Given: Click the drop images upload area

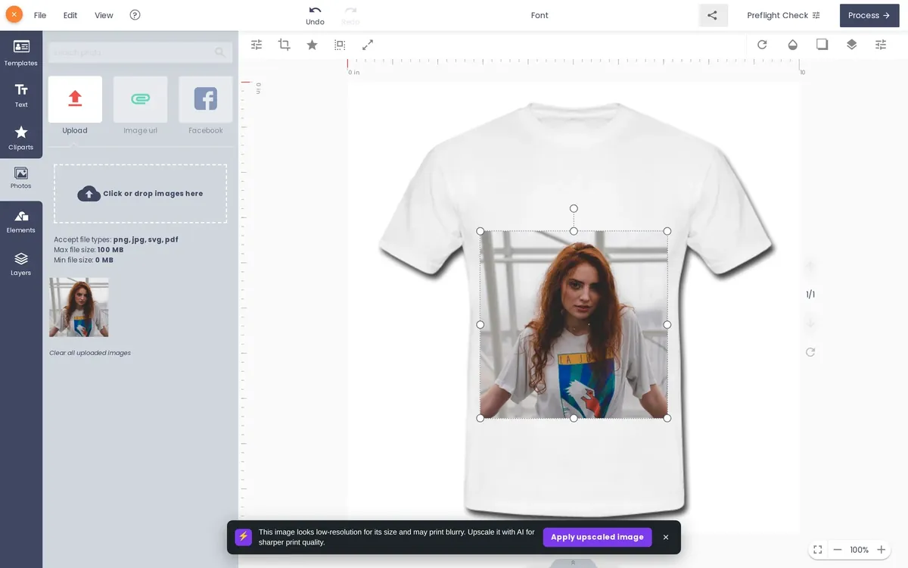Looking at the screenshot, I should click(140, 194).
